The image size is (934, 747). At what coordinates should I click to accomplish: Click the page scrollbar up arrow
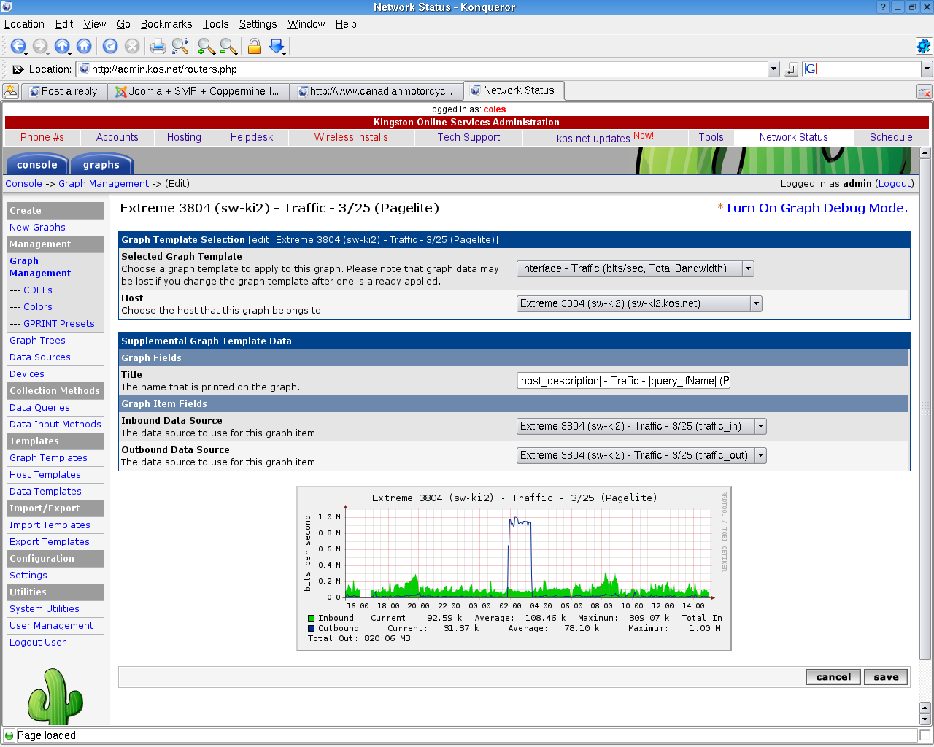coord(925,153)
